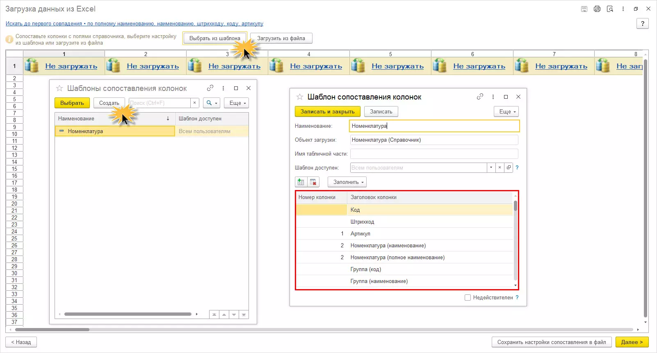
Task: Click the print icon in the main title bar
Action: point(597,9)
